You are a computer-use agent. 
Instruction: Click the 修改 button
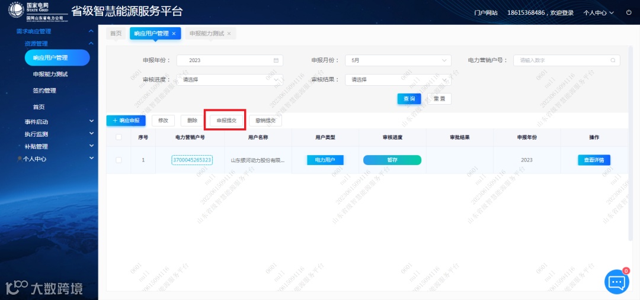[164, 121]
